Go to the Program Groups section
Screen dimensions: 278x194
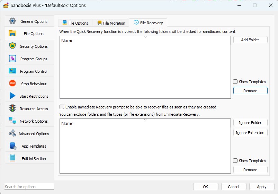click(30, 59)
